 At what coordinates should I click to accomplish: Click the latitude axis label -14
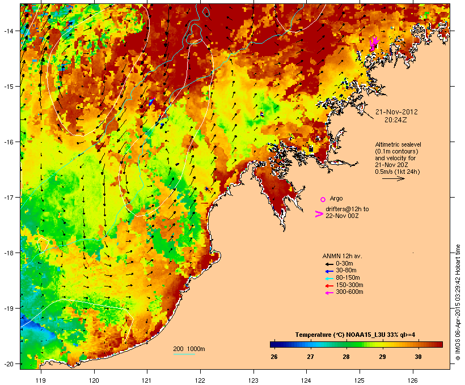click(x=9, y=31)
